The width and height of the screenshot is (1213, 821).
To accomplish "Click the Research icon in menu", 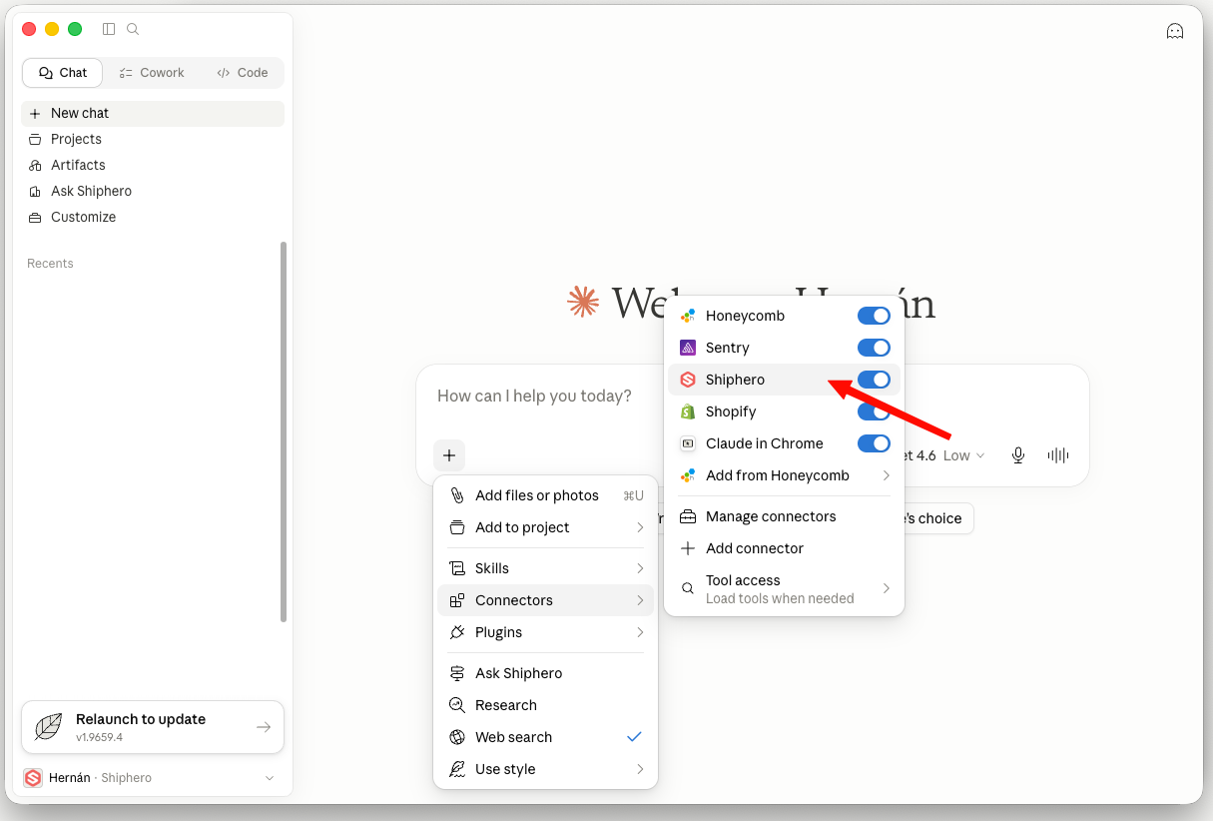I will coord(457,705).
